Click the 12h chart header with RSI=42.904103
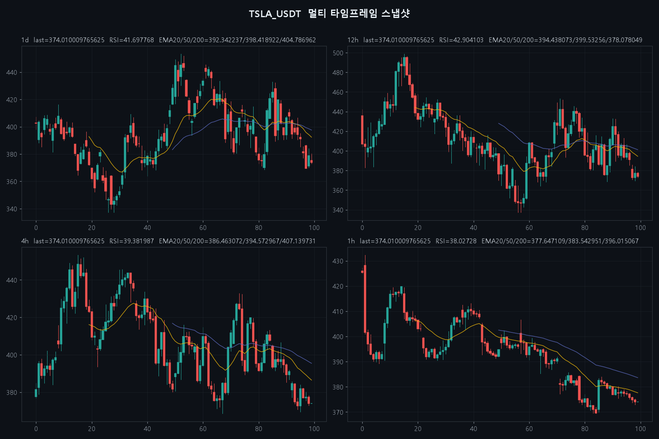Image resolution: width=659 pixels, height=439 pixels. click(x=495, y=40)
